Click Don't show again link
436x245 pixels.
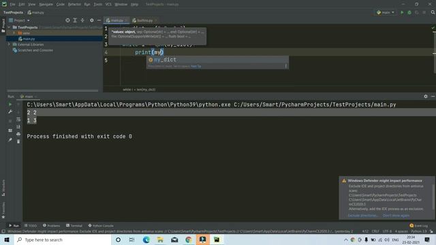(396, 216)
